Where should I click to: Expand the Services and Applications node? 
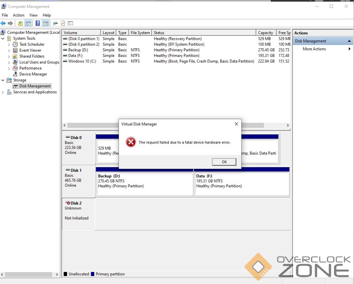[3, 92]
